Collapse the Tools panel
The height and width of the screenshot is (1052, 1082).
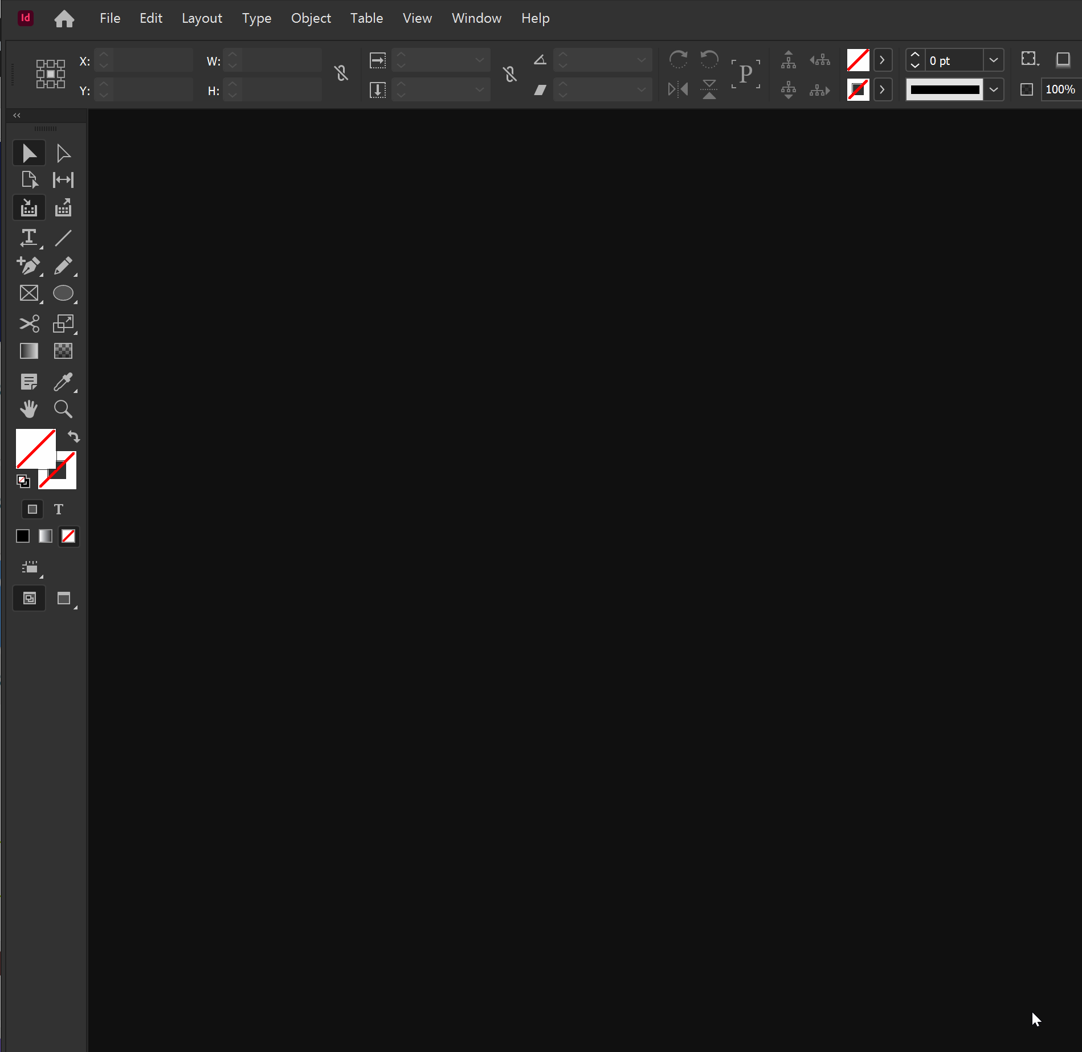[x=17, y=115]
